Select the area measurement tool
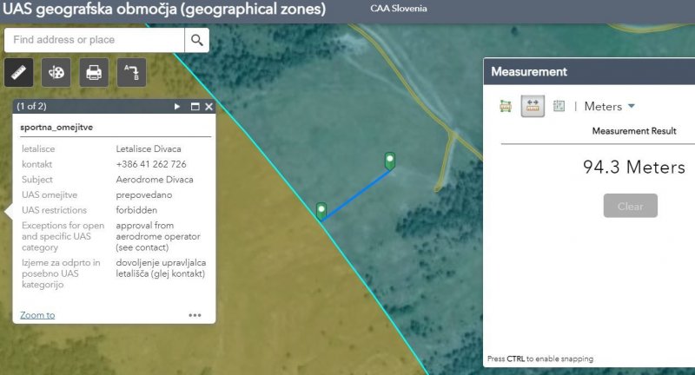The image size is (695, 375). [506, 106]
